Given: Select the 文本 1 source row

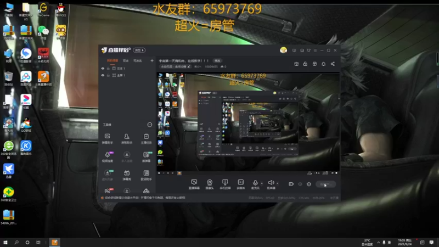Looking at the screenshot, I should pyautogui.click(x=127, y=68).
